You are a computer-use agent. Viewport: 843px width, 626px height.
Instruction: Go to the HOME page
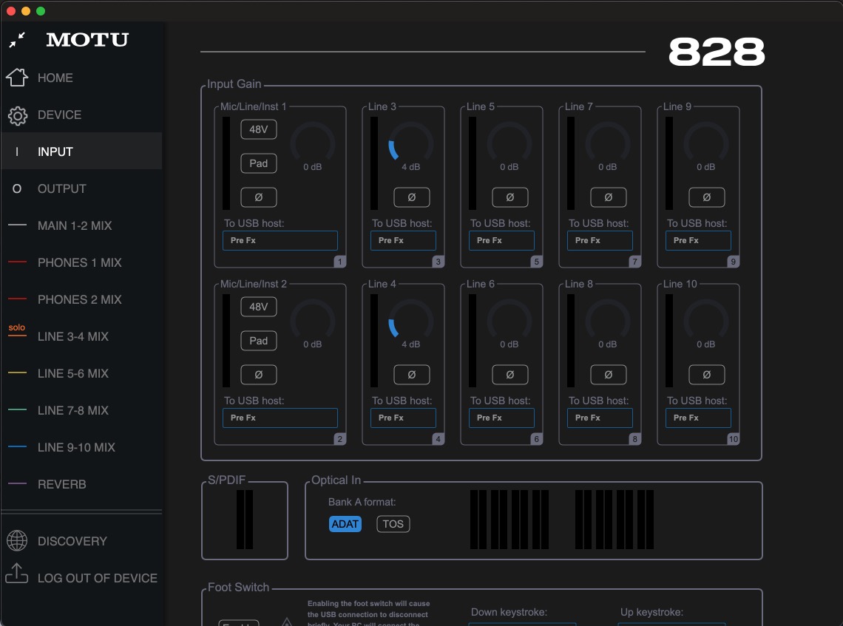tap(82, 78)
